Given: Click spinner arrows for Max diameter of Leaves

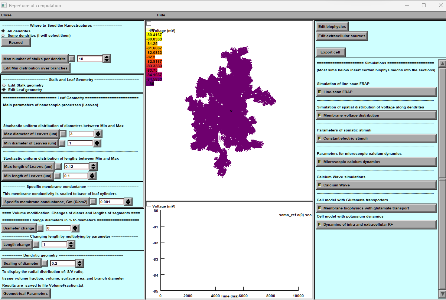Looking at the screenshot, I should (98, 134).
